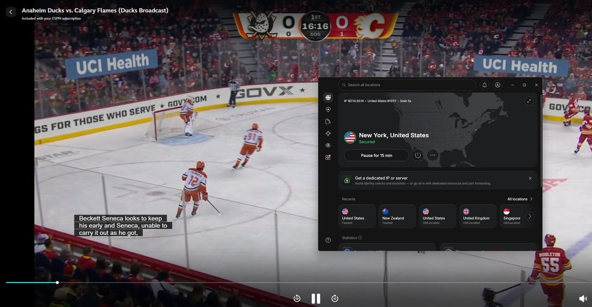Connect to Singapore Obfuscated recent
Image resolution: width=592 pixels, height=307 pixels.
pos(512,216)
